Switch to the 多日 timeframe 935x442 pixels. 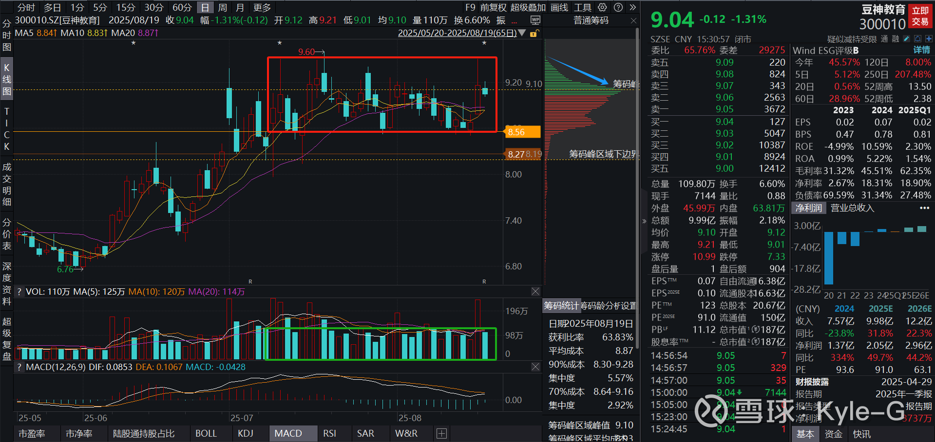pos(52,7)
